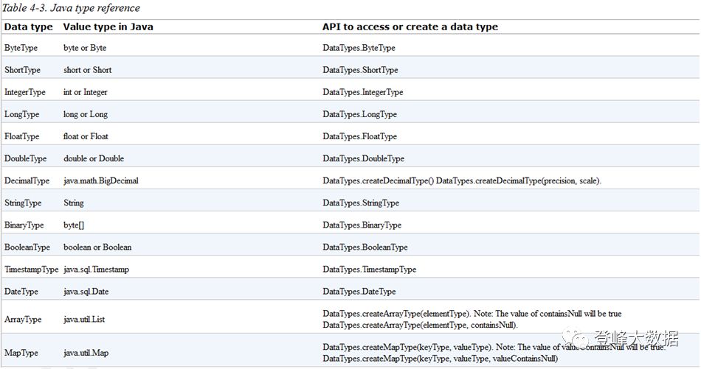Click the TimestampType cell
701x369 pixels.
pos(31,270)
